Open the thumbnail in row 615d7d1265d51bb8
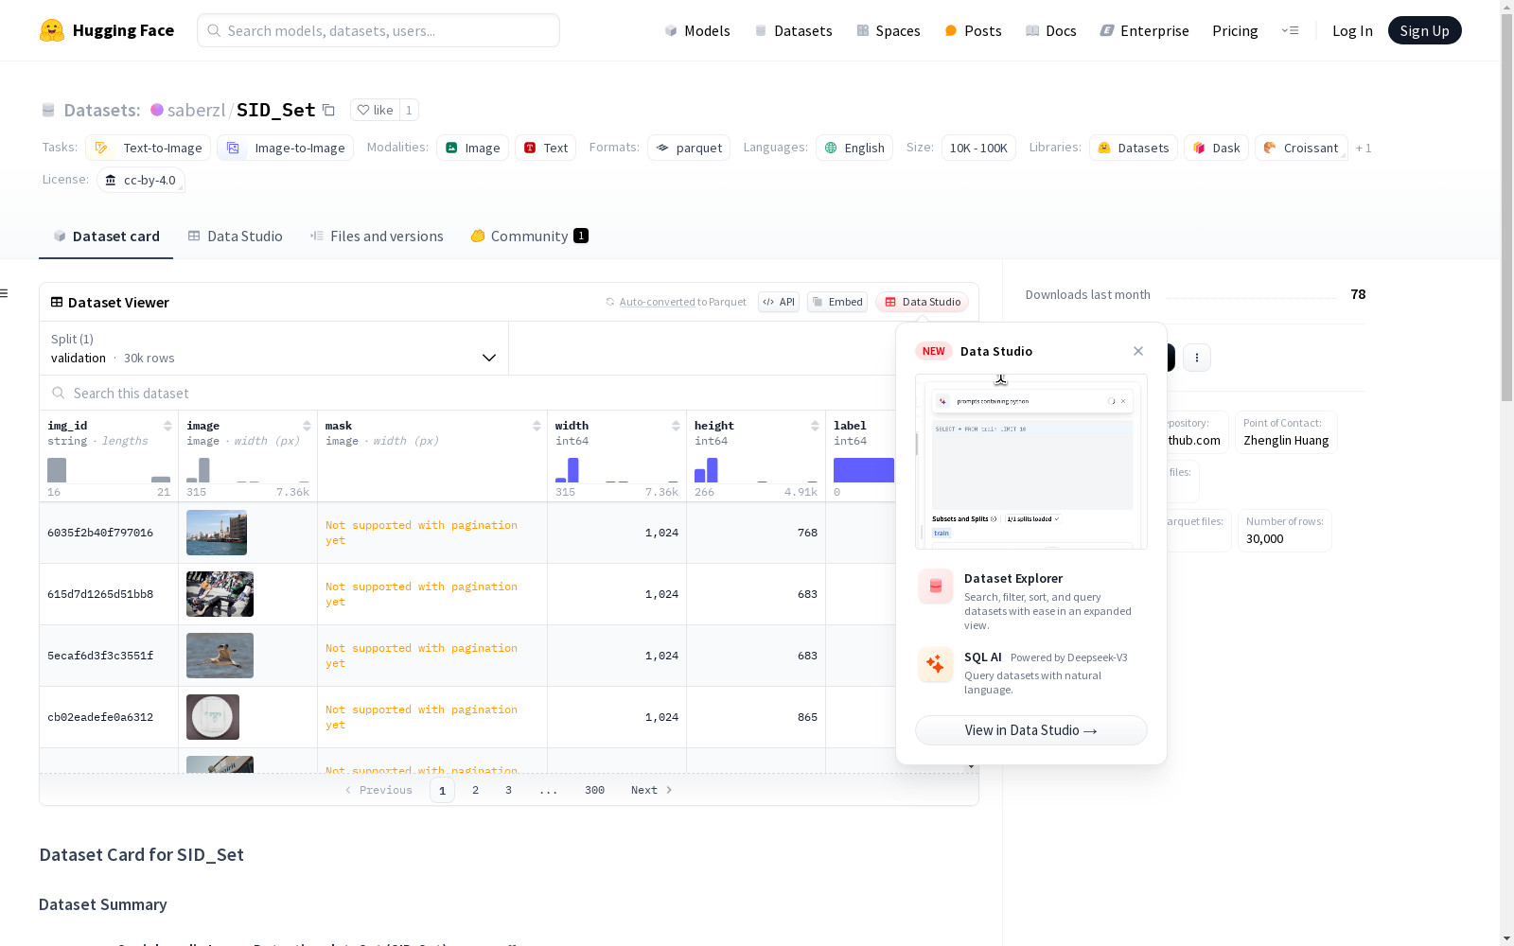 (x=220, y=594)
